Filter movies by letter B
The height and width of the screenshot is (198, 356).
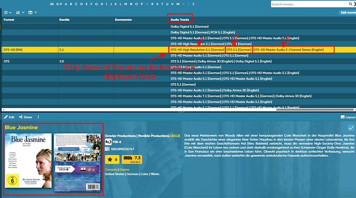click(71, 4)
